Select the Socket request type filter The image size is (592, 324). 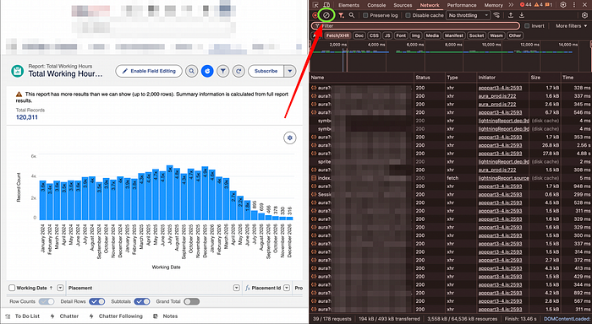[476, 35]
